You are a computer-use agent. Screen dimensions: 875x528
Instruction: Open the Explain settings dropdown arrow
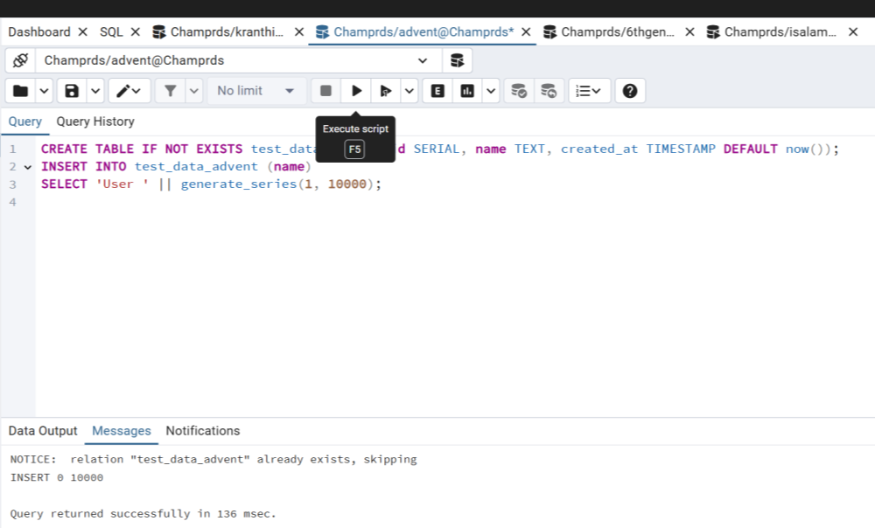pos(491,91)
